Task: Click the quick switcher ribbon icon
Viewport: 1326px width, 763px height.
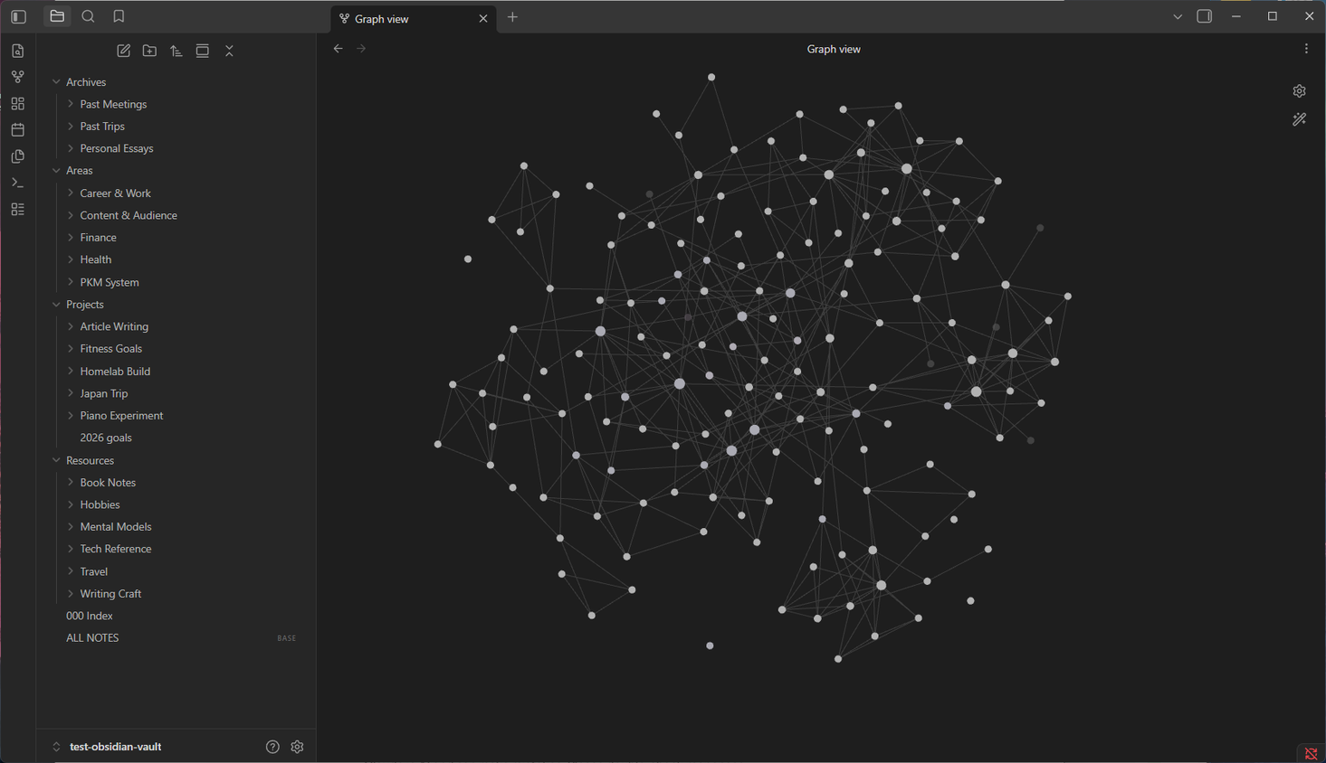Action: [18, 51]
